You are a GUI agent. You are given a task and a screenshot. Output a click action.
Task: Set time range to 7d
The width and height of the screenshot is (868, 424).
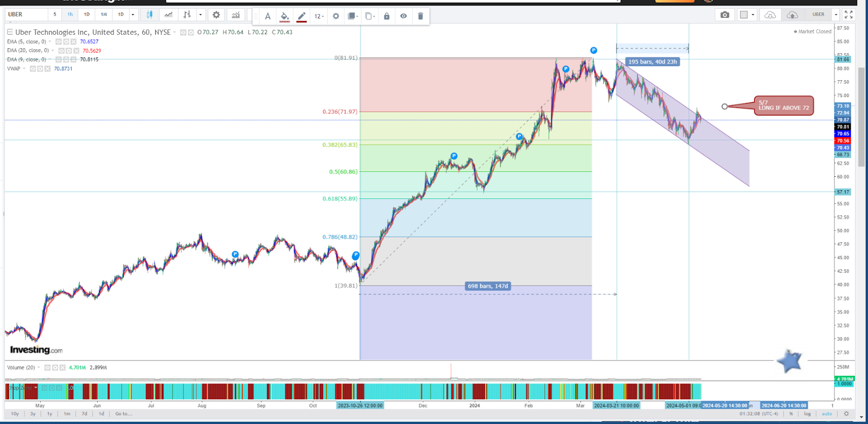pos(84,414)
